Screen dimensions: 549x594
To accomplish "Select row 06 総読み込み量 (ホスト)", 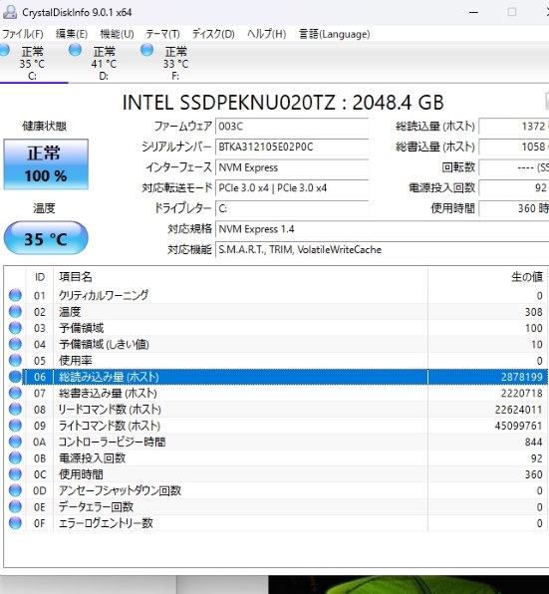I will coord(276,377).
